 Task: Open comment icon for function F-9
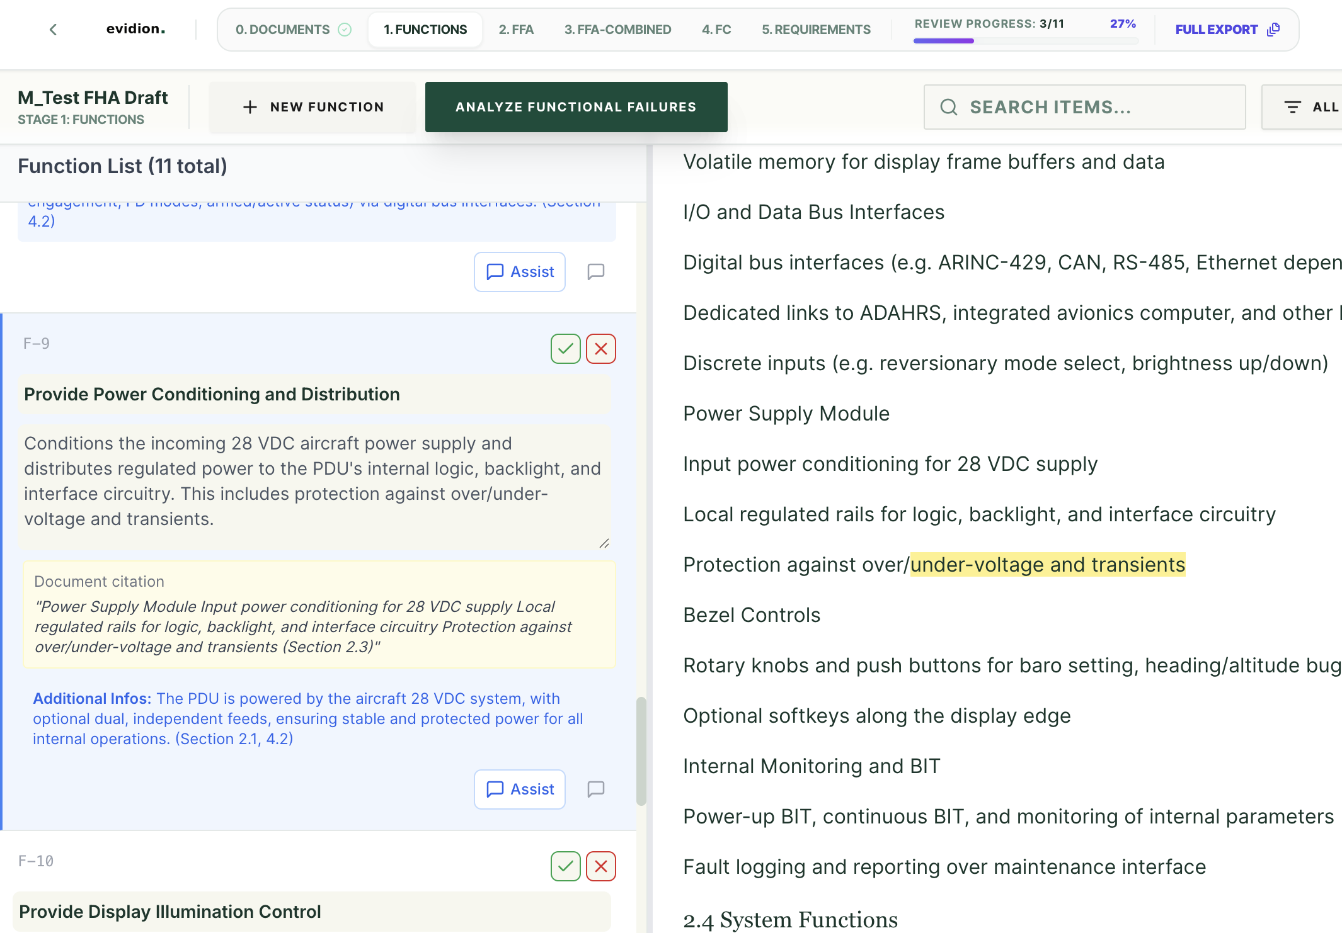(x=595, y=789)
